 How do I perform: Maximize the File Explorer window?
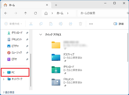coord(115,3)
